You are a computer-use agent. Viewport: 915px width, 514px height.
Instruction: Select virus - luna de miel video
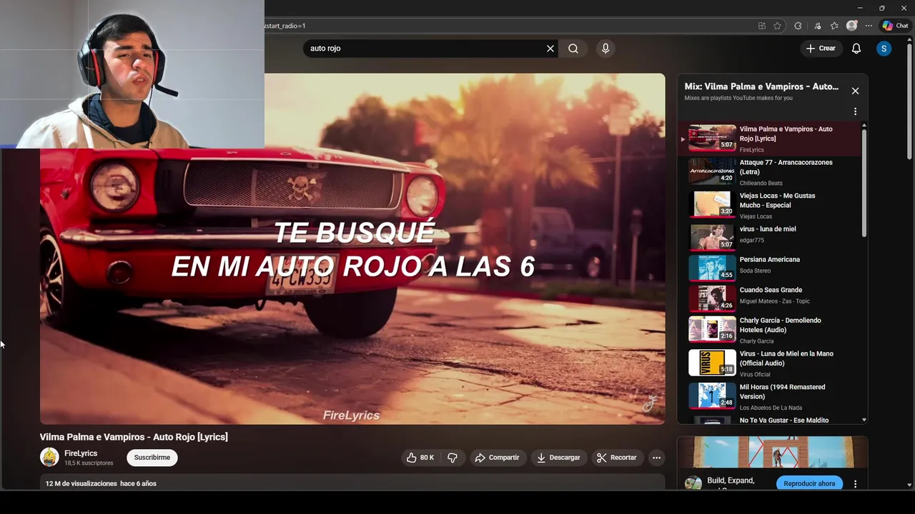pyautogui.click(x=770, y=236)
